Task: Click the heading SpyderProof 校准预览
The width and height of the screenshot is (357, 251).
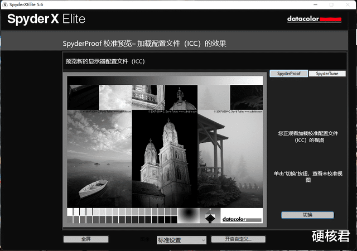Action: pyautogui.click(x=144, y=44)
